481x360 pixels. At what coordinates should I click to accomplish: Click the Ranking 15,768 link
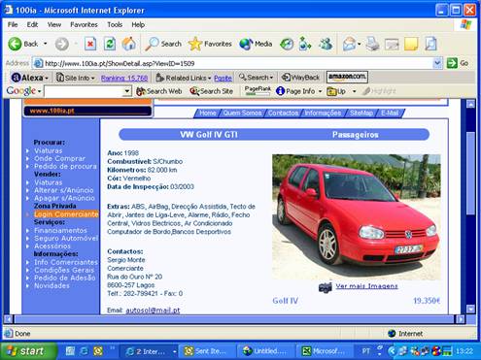pyautogui.click(x=124, y=78)
